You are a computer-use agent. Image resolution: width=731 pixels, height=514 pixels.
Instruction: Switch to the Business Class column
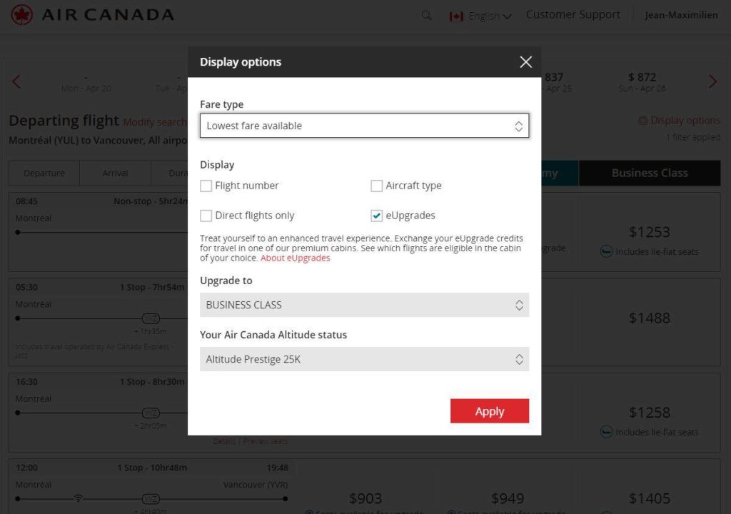tap(649, 173)
